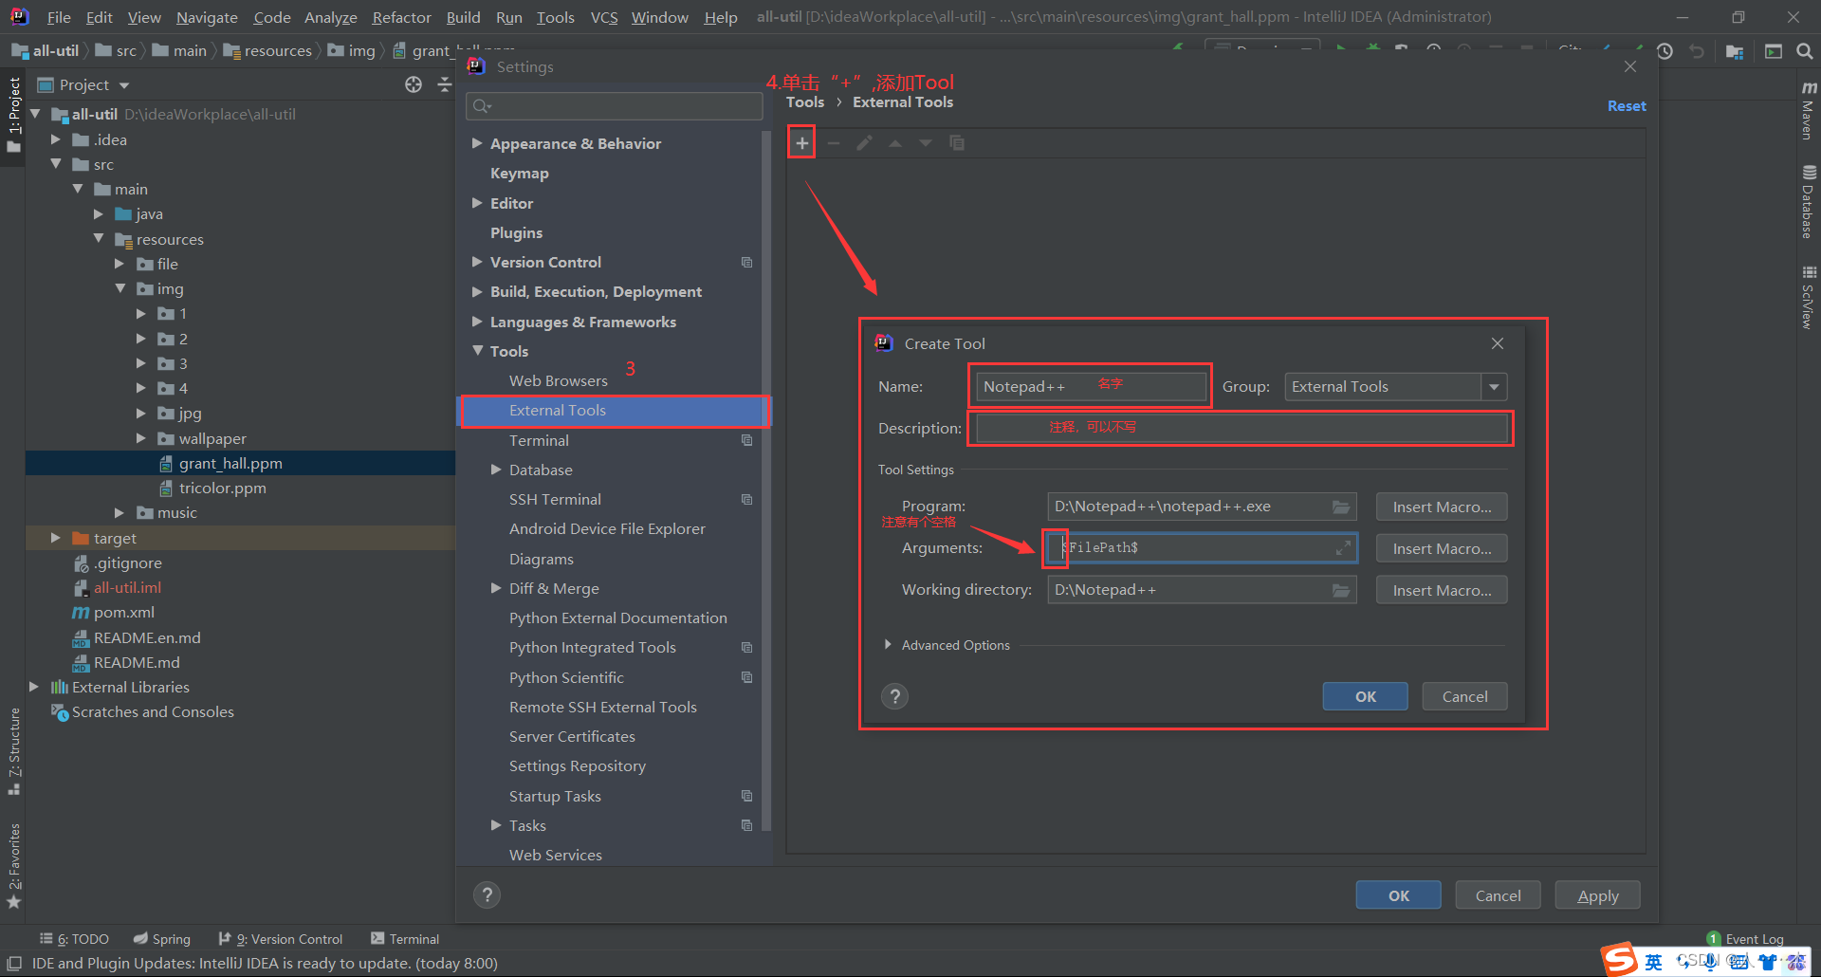Open the Group dropdown in Create Tool

1494,387
